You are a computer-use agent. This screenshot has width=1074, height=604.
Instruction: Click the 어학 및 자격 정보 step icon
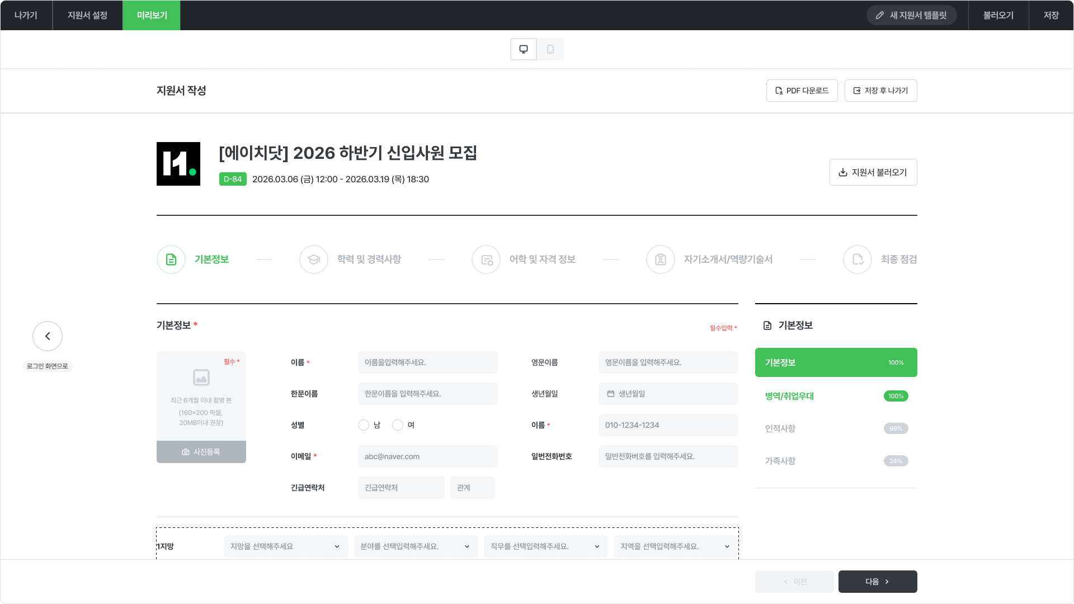(486, 259)
